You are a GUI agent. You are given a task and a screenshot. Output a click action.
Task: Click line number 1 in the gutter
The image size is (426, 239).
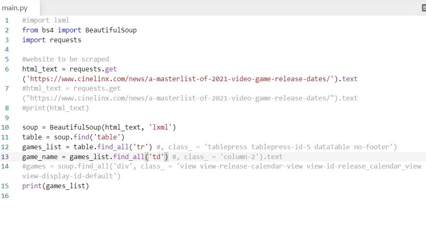point(7,20)
